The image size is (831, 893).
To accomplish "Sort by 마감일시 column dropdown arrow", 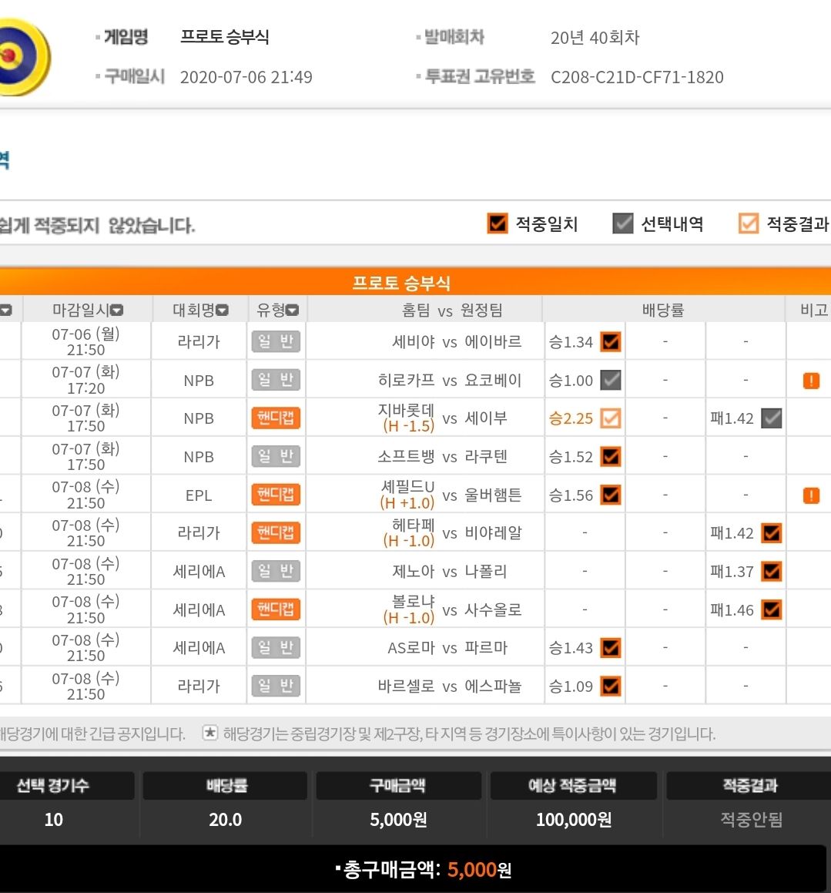I will 116,311.
